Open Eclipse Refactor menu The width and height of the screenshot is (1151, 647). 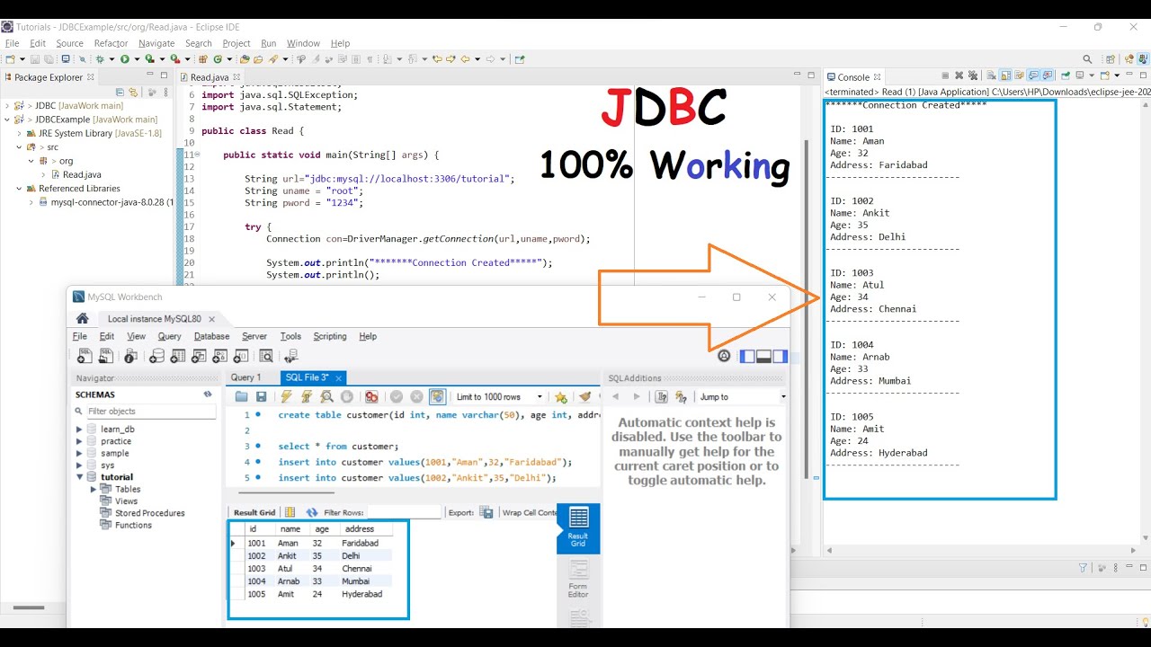click(111, 43)
